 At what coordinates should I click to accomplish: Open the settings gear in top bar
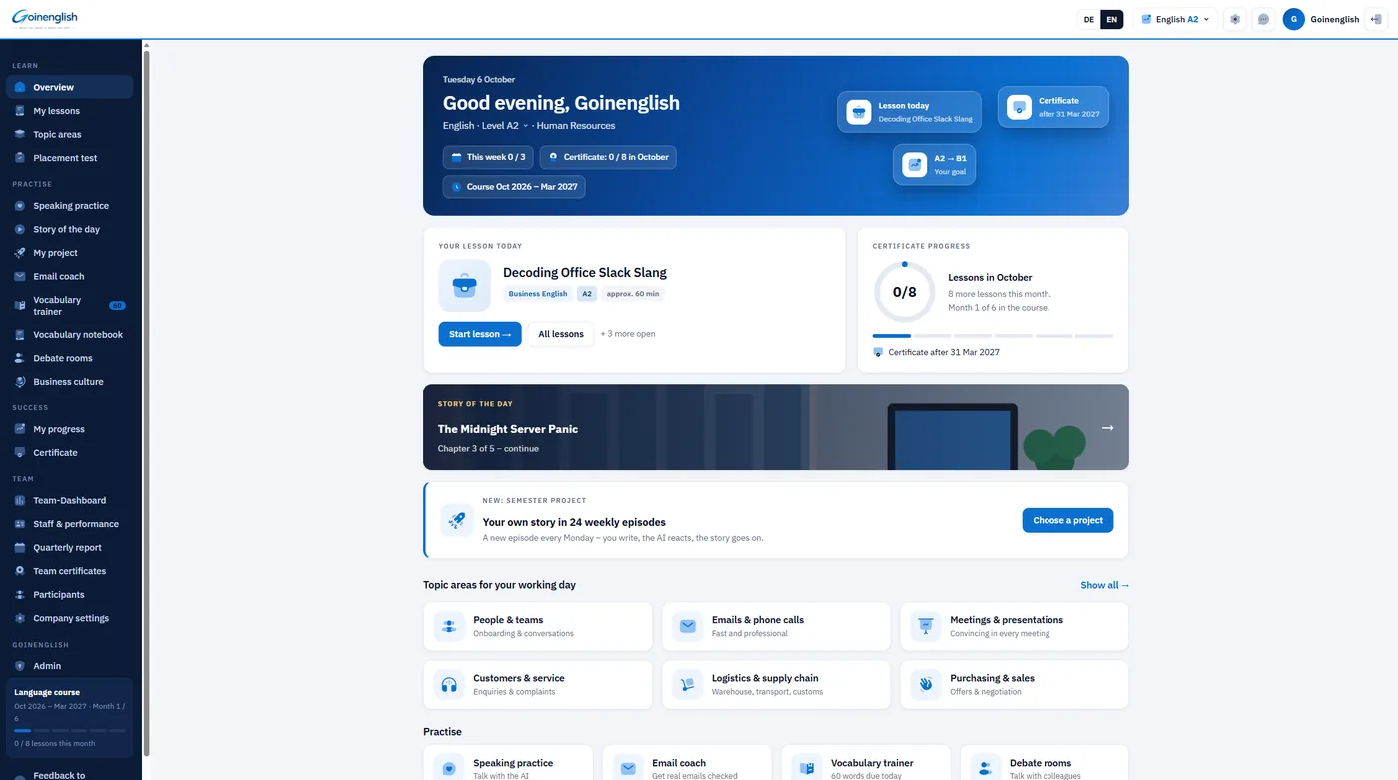click(1235, 19)
